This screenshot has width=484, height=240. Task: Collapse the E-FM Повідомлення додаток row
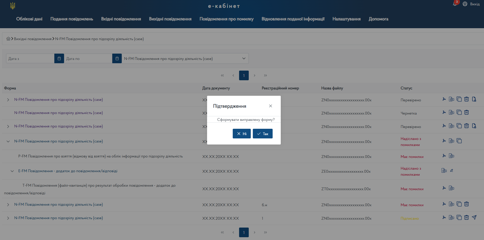(12, 171)
